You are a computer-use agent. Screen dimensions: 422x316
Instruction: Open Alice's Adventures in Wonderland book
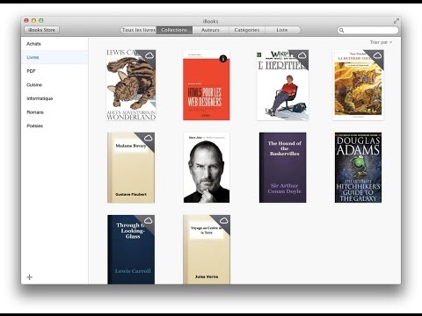pos(131,85)
